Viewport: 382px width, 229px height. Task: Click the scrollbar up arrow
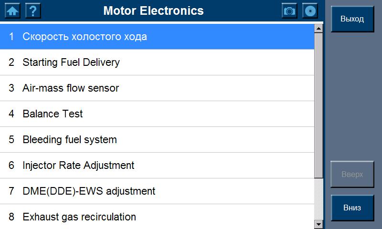click(319, 28)
